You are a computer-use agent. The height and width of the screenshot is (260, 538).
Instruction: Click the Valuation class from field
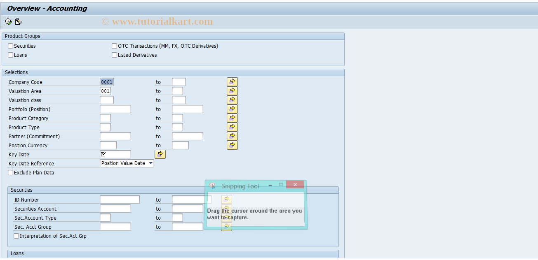pyautogui.click(x=107, y=100)
